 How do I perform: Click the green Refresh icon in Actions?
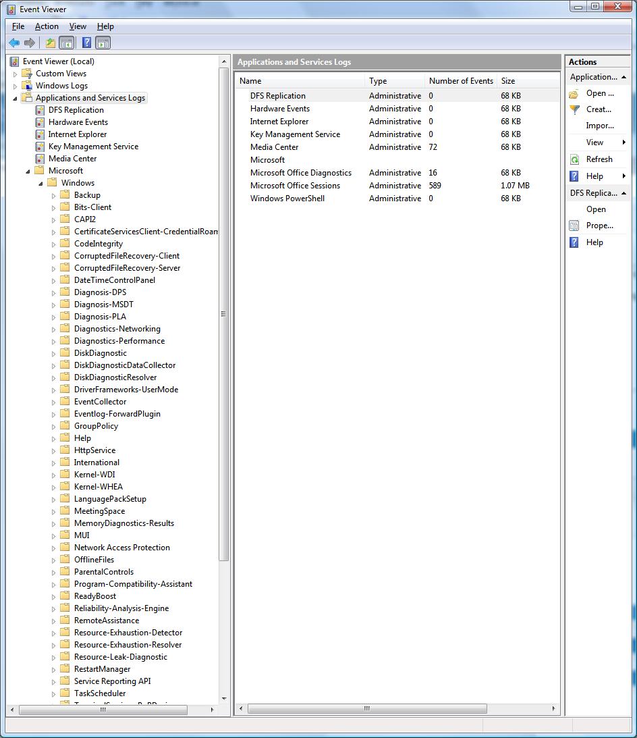pos(574,159)
